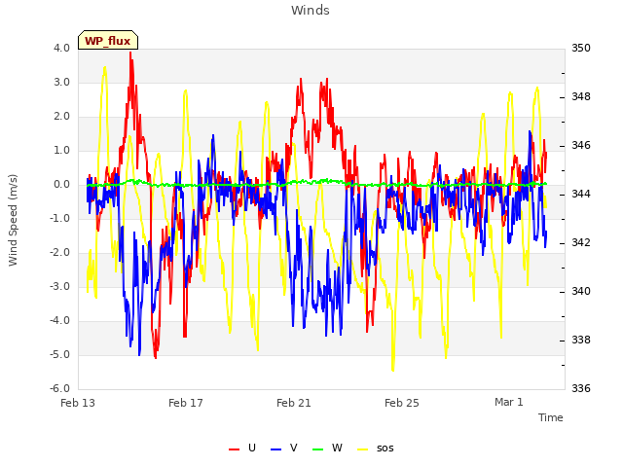Click the red U legend swatch
Screen dimensions: 623x467
coord(234,449)
